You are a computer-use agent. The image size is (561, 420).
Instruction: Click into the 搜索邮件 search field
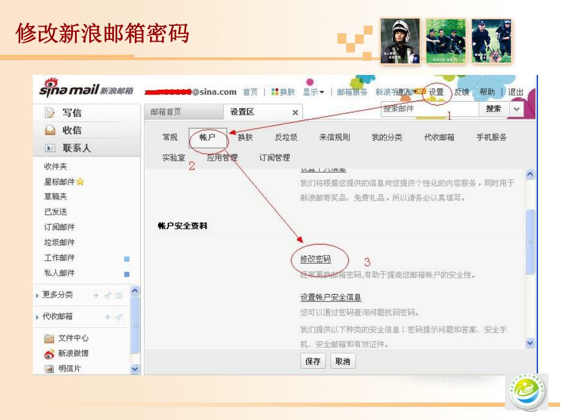coord(430,109)
